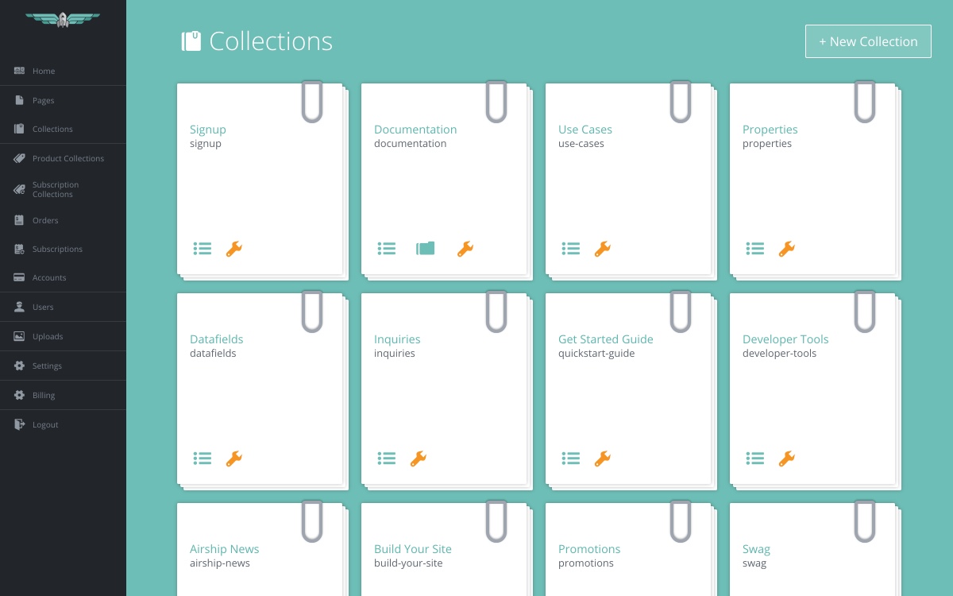Open the Airship News collection link
This screenshot has height=596, width=953.
pos(224,549)
